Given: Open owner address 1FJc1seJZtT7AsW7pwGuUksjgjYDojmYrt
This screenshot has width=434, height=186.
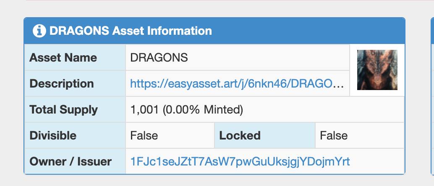Looking at the screenshot, I should 240,161.
